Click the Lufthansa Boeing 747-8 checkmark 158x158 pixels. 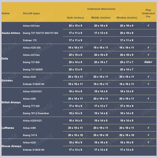[x=148, y=135]
